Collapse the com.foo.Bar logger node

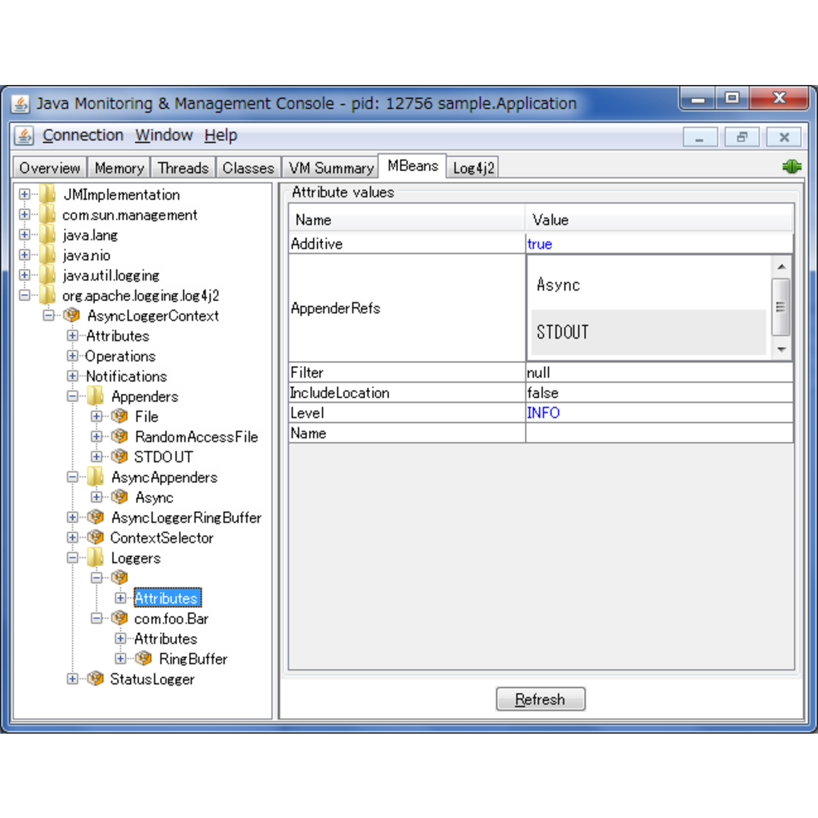(96, 618)
